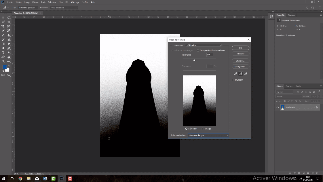Select the Horizontal Type tool

3,53
